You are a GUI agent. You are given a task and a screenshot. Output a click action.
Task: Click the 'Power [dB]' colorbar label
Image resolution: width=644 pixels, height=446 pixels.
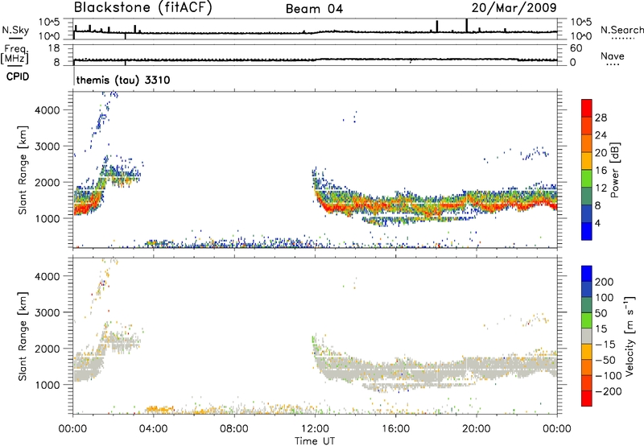tap(614, 170)
